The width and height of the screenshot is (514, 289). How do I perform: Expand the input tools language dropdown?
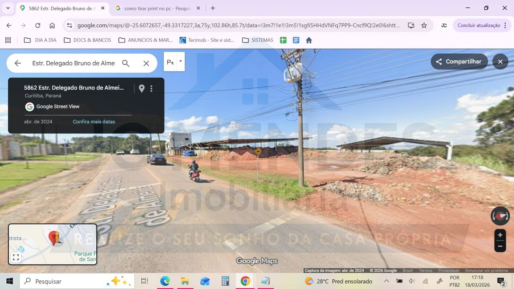[x=181, y=61]
